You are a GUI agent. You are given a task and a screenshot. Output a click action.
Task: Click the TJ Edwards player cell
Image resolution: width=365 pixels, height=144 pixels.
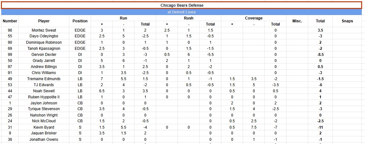click(44, 85)
